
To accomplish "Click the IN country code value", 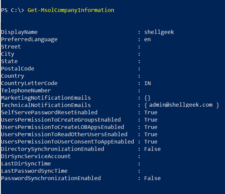I will pyautogui.click(x=147, y=83).
